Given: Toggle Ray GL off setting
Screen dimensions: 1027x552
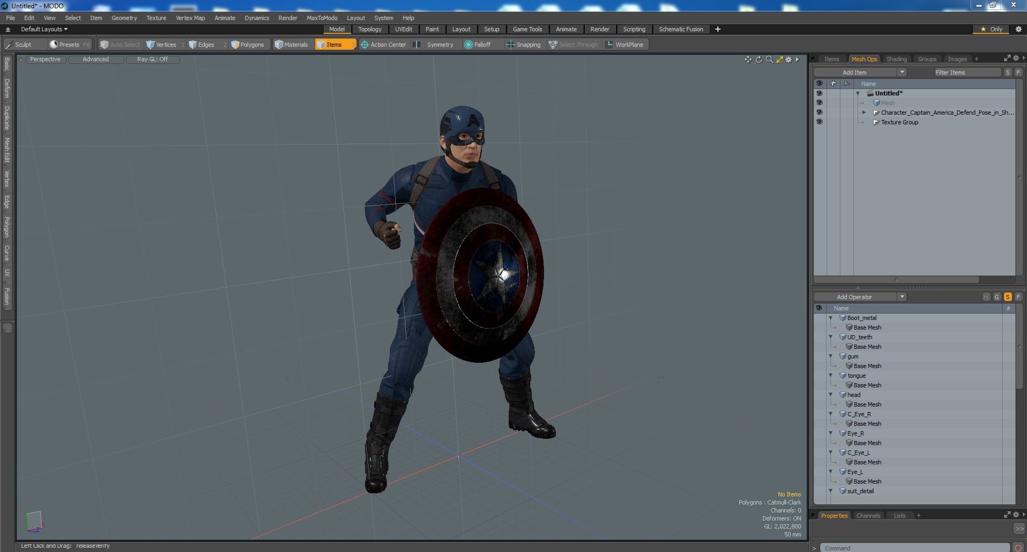Looking at the screenshot, I should pos(152,59).
